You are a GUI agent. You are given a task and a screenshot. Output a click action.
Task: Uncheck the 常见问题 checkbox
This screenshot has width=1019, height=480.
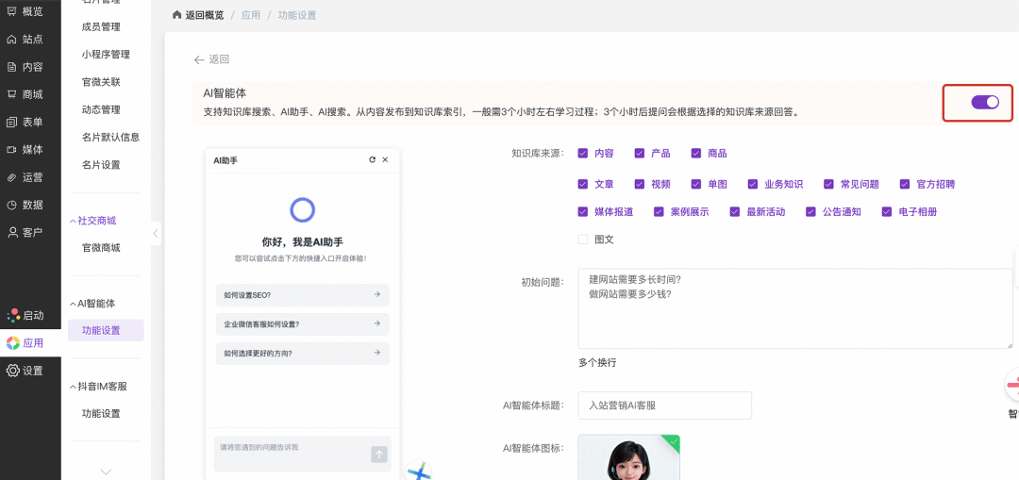(828, 185)
